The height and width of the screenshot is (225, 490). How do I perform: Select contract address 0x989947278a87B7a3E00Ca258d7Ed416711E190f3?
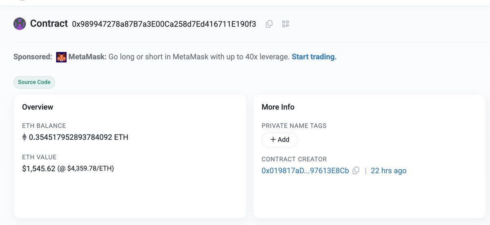click(x=164, y=24)
